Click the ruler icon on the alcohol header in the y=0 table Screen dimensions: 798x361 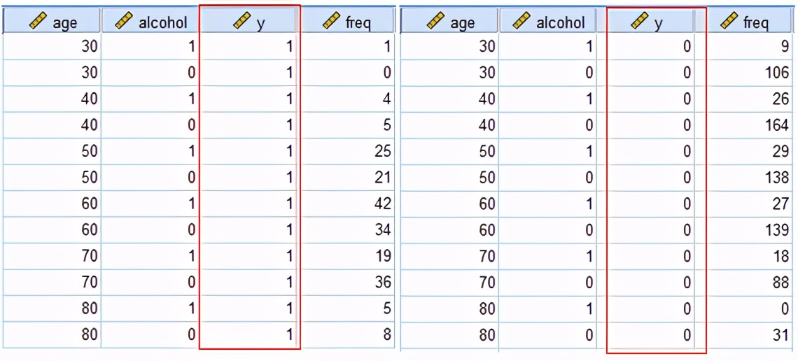tap(521, 22)
